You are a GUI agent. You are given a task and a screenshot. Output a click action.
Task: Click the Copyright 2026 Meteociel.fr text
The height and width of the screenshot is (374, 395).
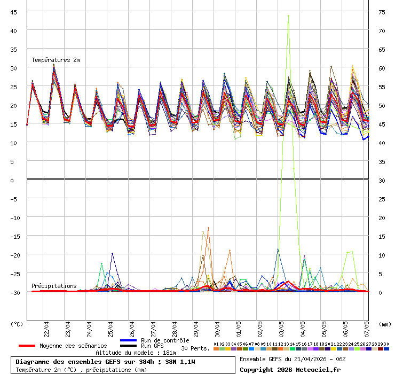point(290,369)
